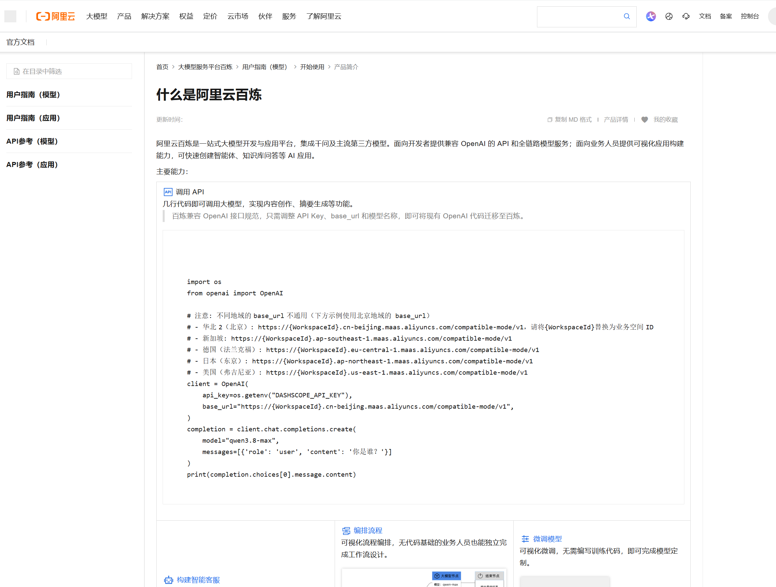Click 产品简介 breadcrumb
The width and height of the screenshot is (776, 587).
[346, 67]
